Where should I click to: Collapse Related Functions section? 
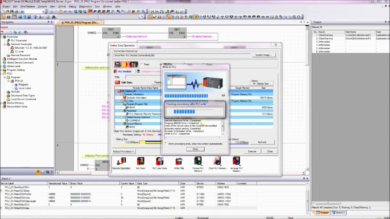[x=123, y=151]
